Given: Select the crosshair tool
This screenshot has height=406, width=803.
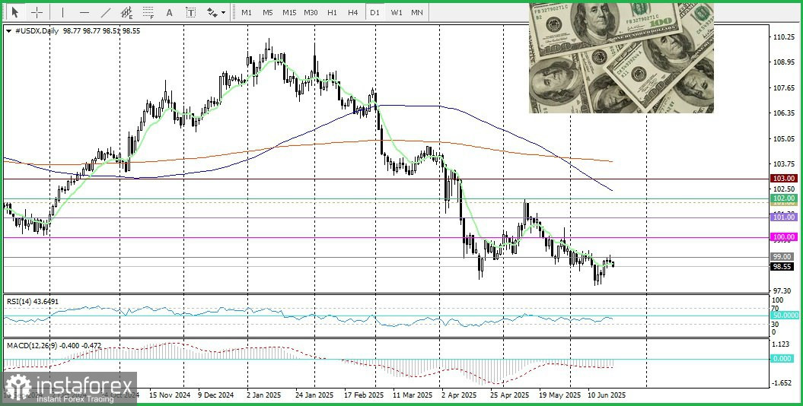Looking at the screenshot, I should pyautogui.click(x=37, y=12).
